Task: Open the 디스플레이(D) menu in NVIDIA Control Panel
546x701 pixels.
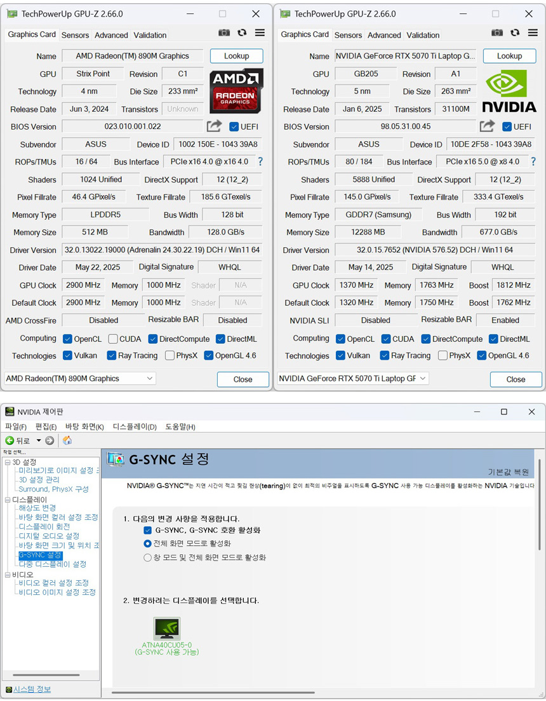Action: click(x=135, y=426)
